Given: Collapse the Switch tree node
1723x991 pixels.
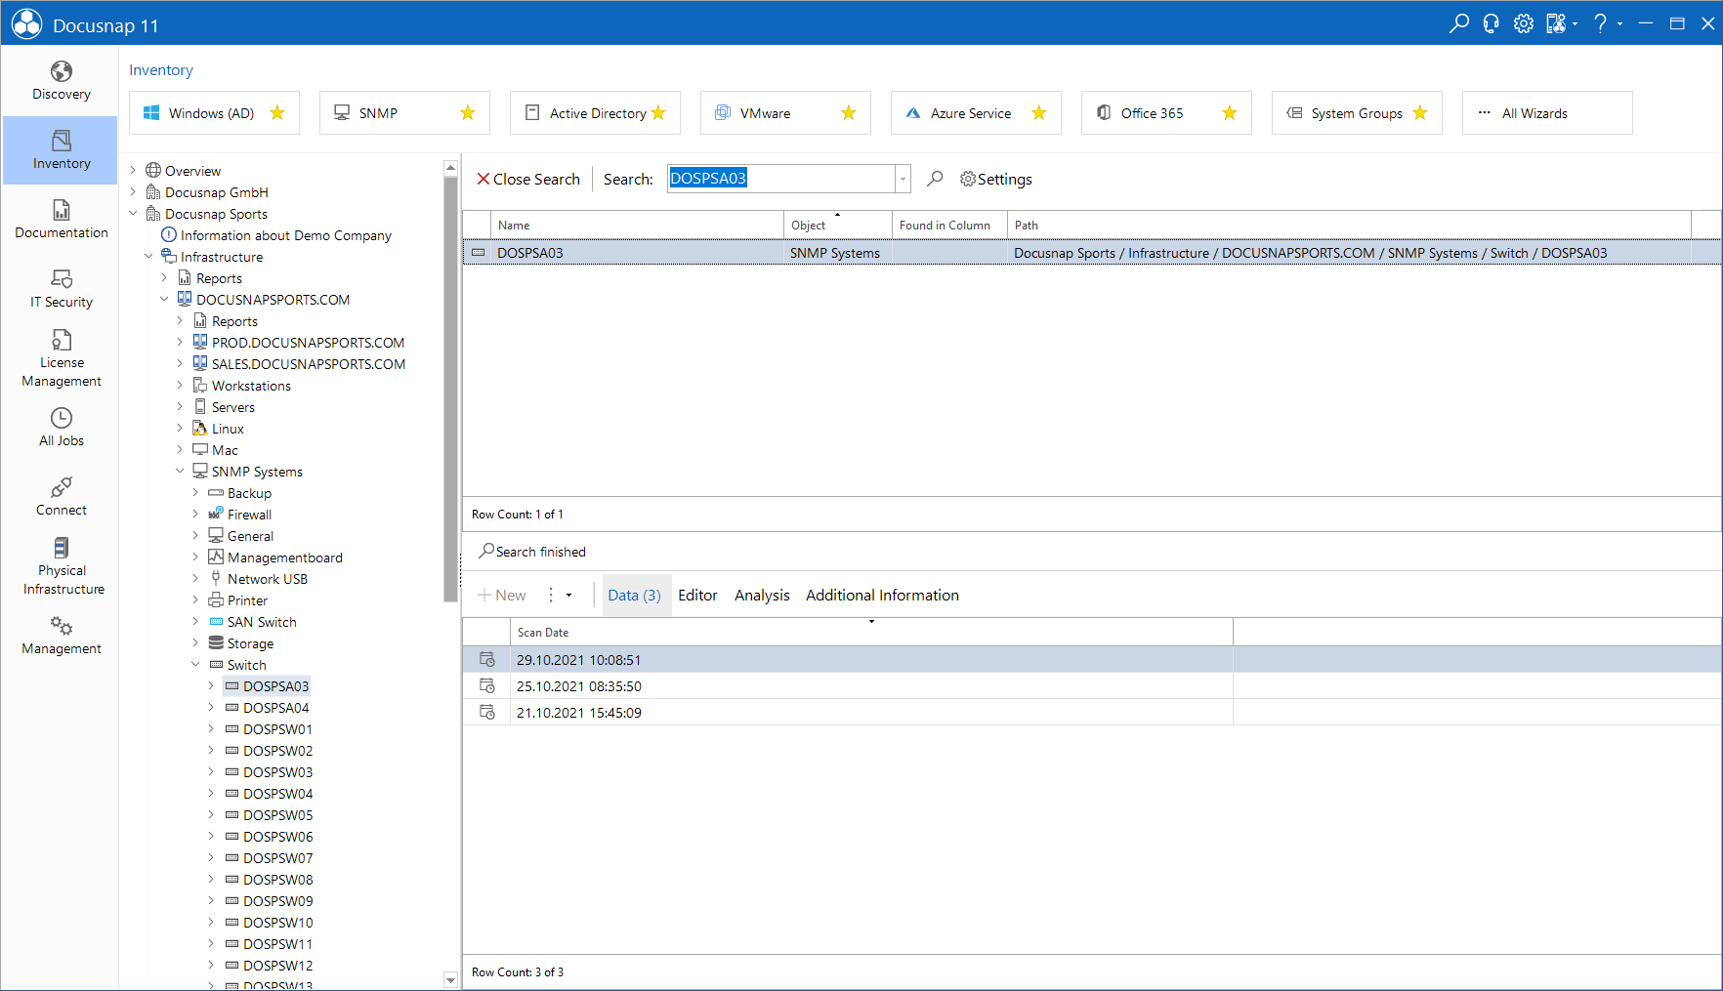Looking at the screenshot, I should point(195,665).
